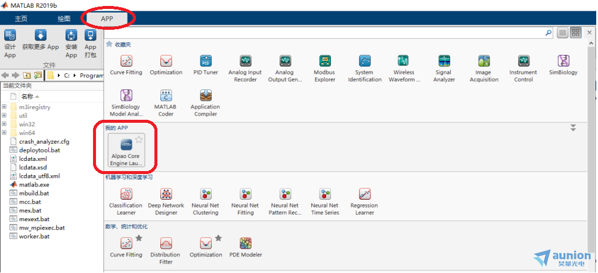Screen dimensions: 598x273
Task: Toggle favorite star on Math Curve Fitting
Action: click(139, 238)
